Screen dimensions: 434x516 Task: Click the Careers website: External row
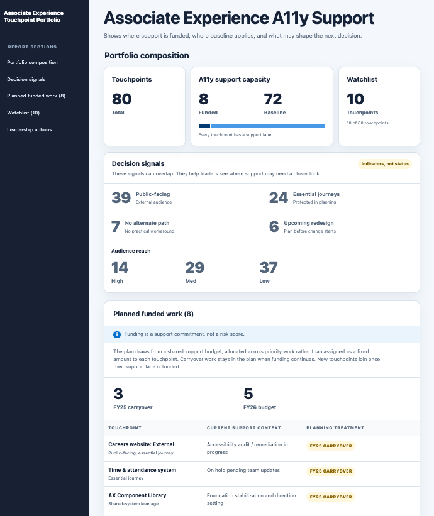click(x=262, y=449)
